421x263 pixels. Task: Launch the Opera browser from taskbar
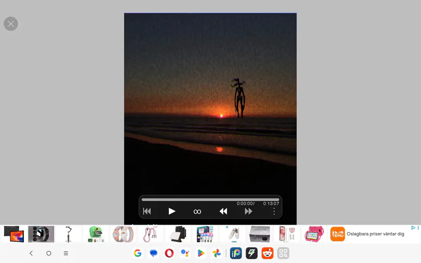[x=169, y=253]
